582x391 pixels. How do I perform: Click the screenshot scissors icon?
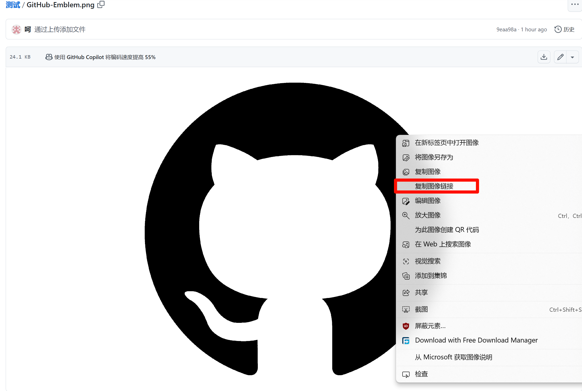coord(406,310)
